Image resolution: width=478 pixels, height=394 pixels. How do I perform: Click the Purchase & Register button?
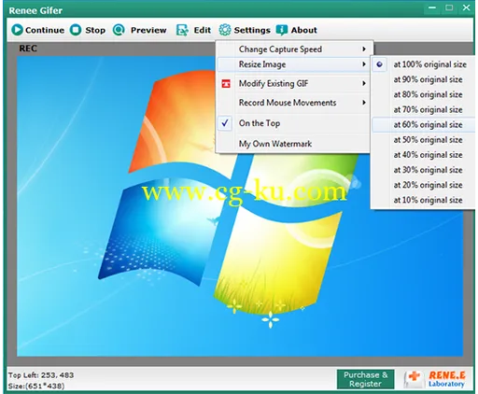coord(366,379)
